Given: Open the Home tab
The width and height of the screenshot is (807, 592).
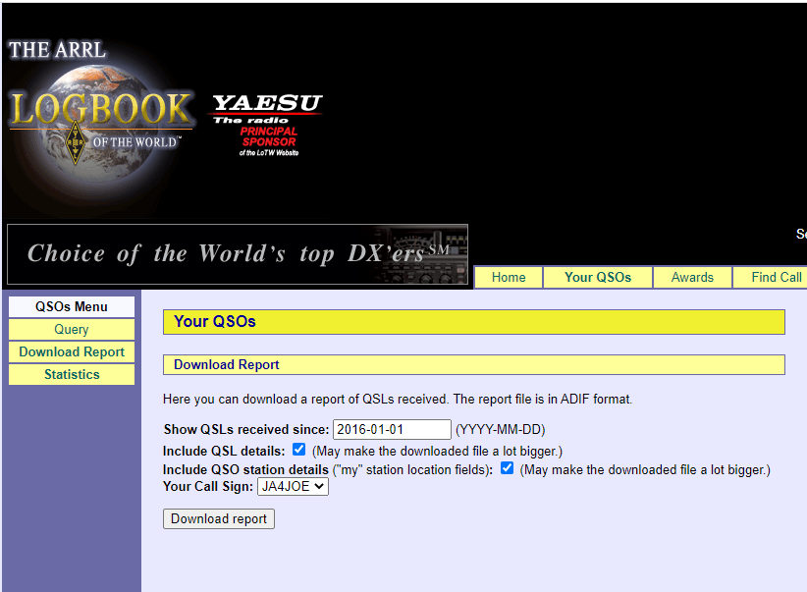Looking at the screenshot, I should pyautogui.click(x=509, y=278).
